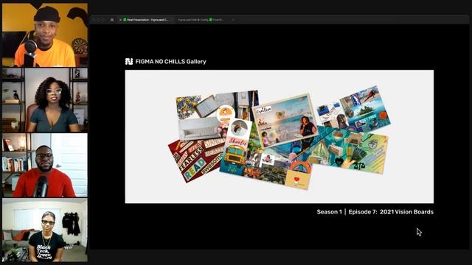Add a new tab with the plus button
This screenshot has width=472, height=265.
coord(233,20)
